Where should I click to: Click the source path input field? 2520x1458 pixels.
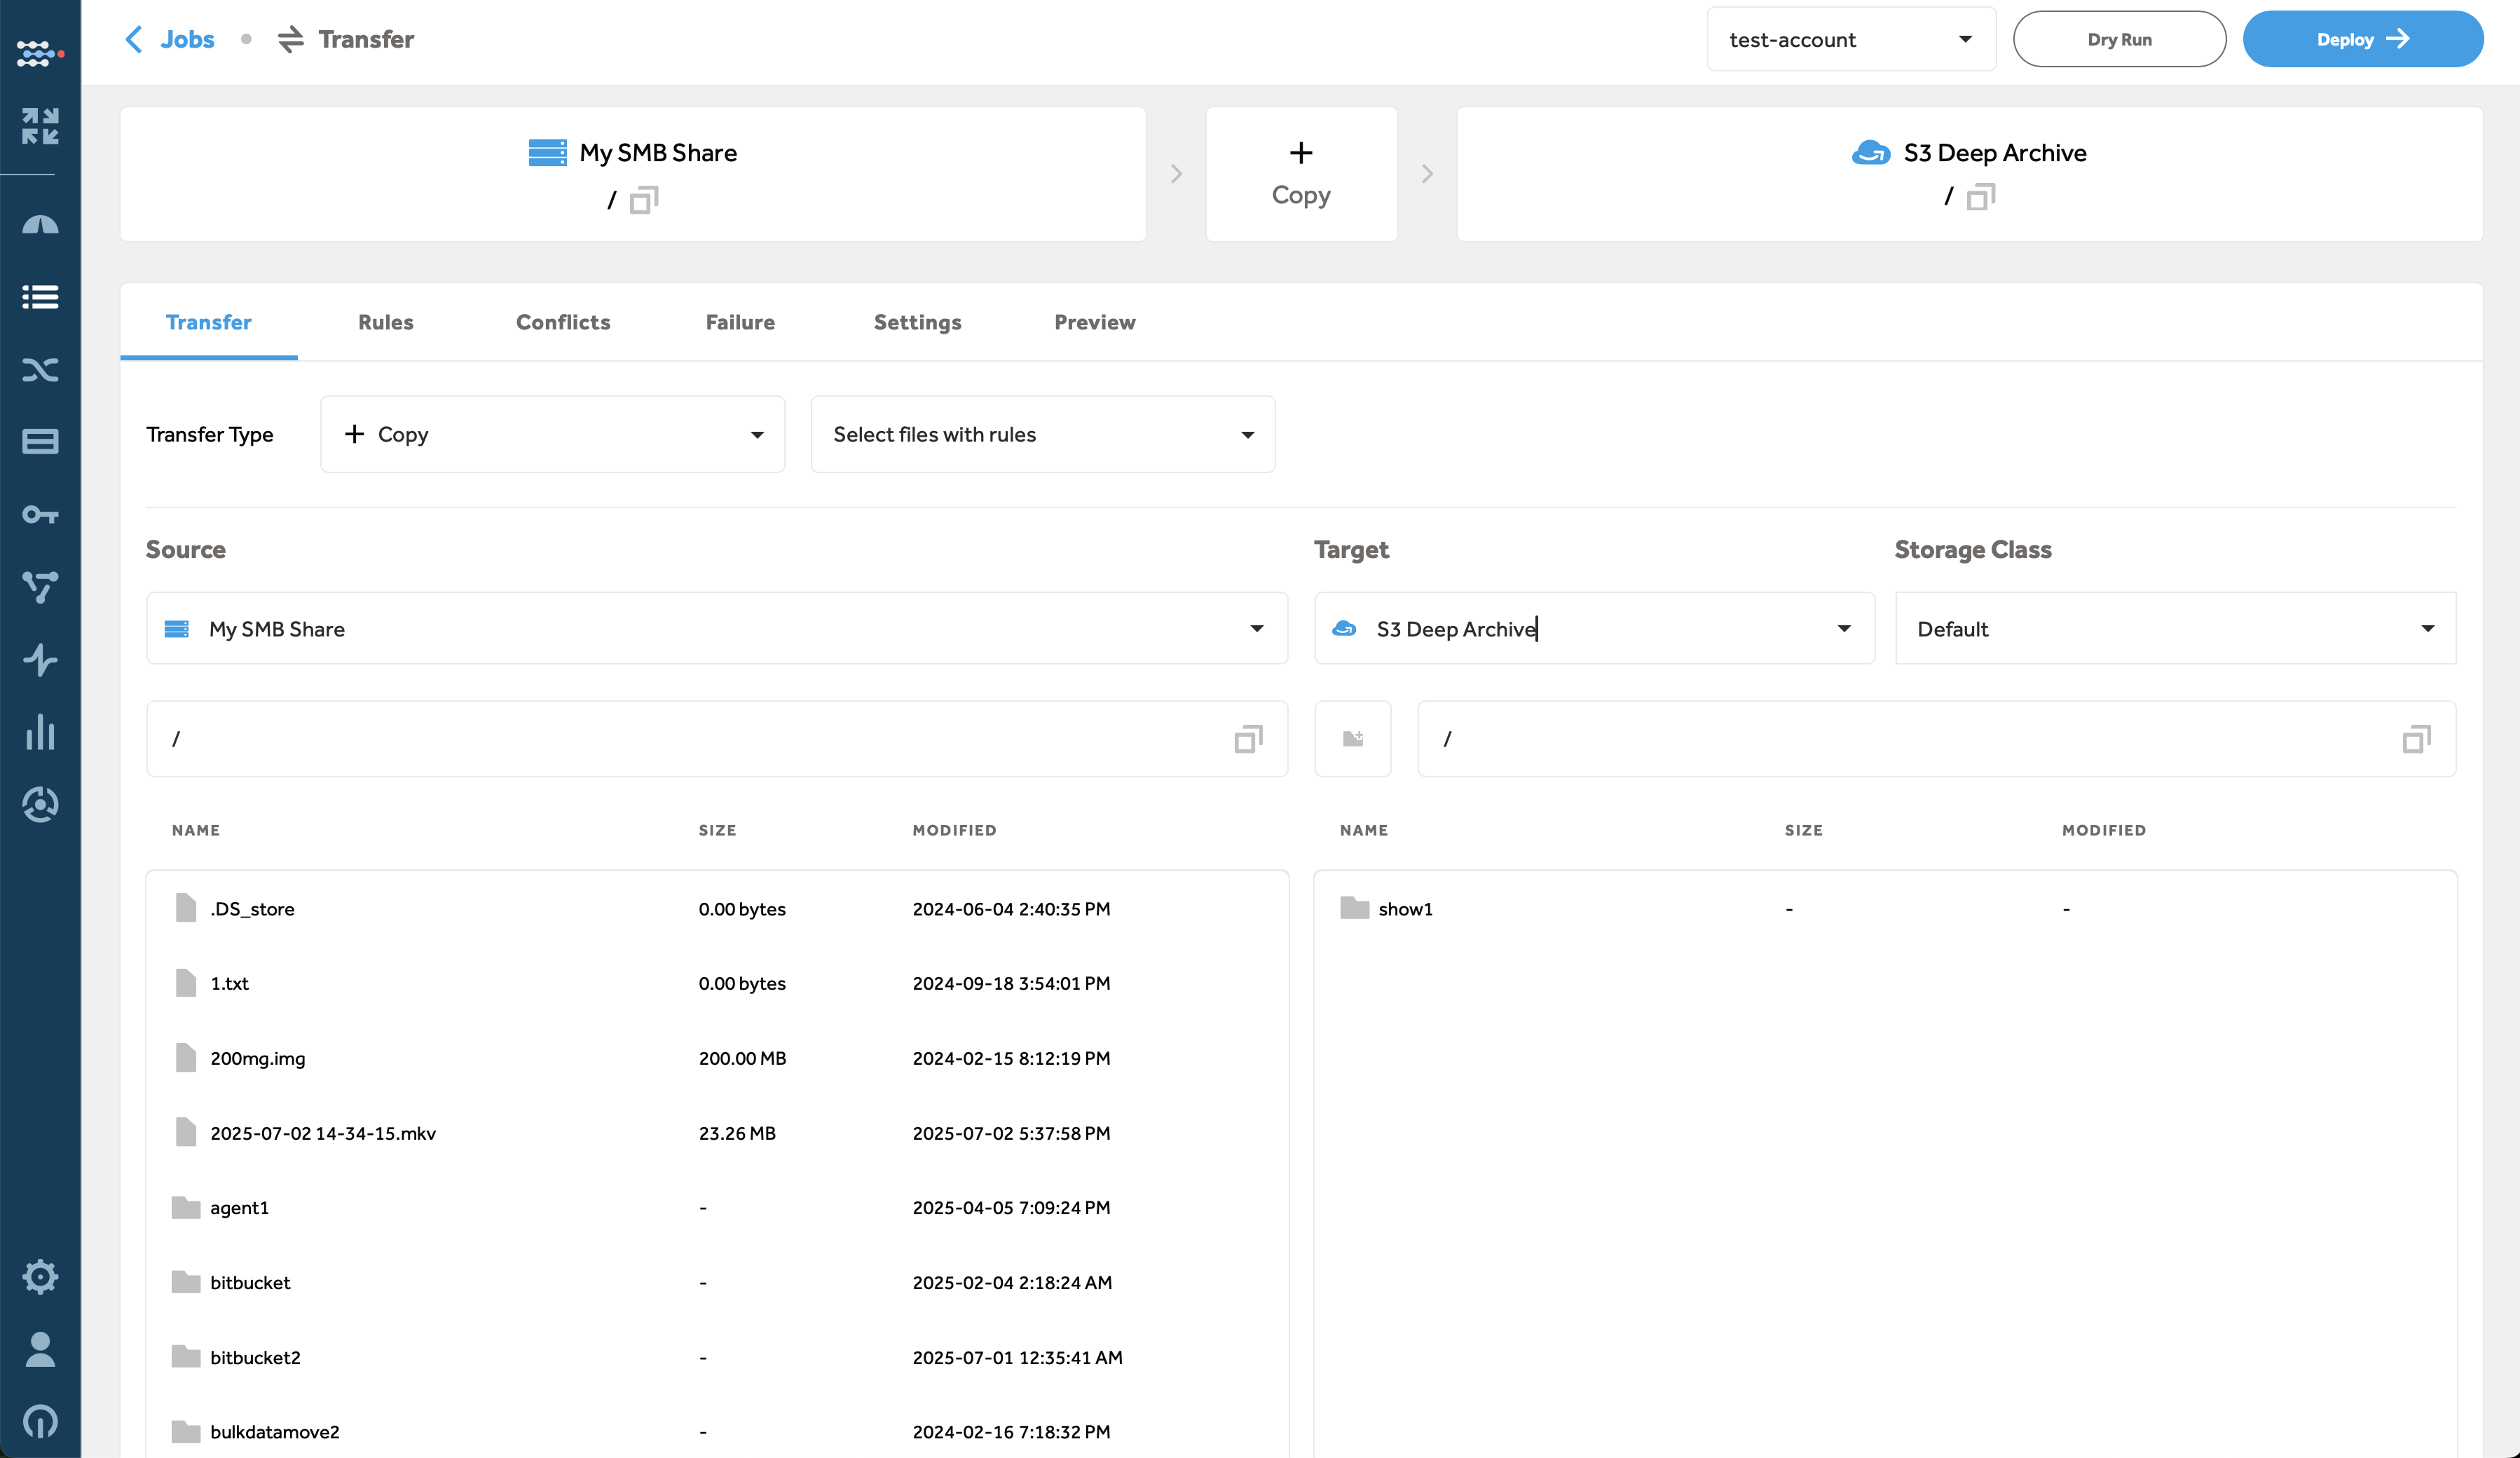point(717,739)
